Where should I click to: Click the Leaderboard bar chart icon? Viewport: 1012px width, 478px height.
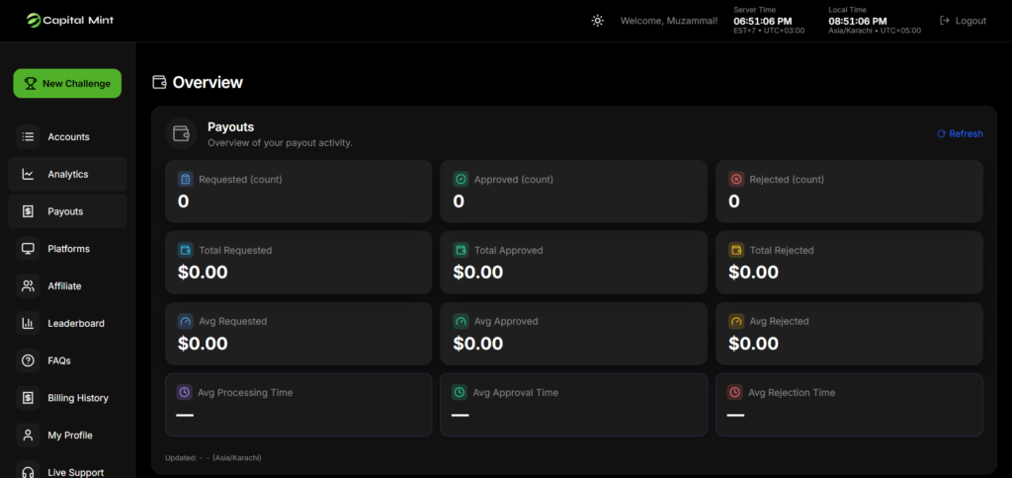(x=28, y=324)
